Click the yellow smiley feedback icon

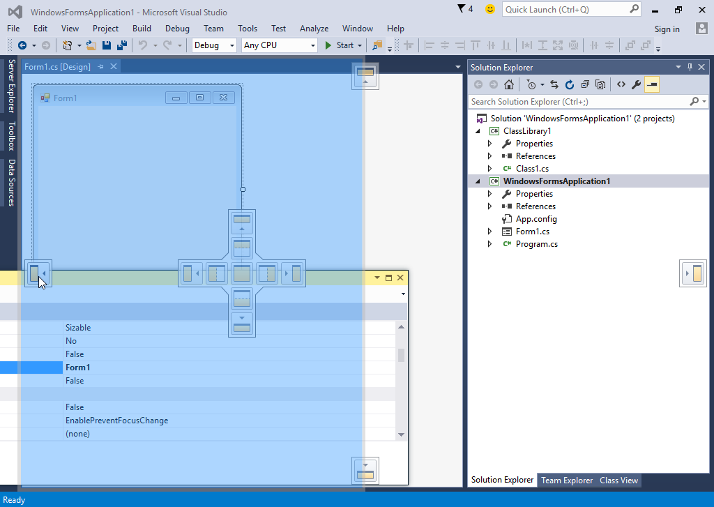click(x=490, y=9)
